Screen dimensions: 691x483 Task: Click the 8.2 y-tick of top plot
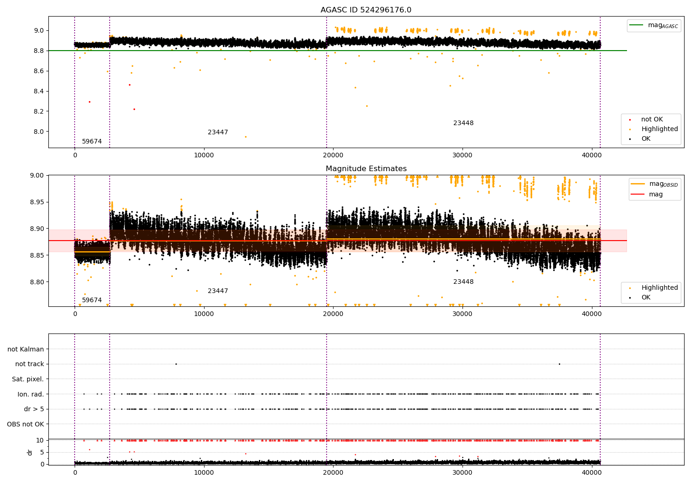tap(39, 111)
